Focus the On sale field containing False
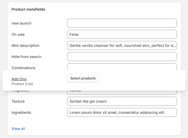 click(x=122, y=34)
